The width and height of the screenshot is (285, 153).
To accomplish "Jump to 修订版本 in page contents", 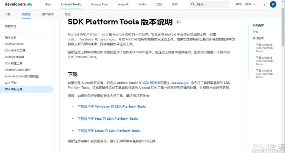I will click(258, 38).
